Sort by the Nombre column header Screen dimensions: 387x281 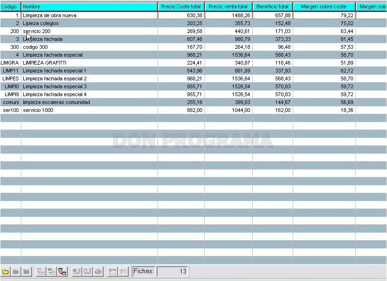tap(89, 7)
